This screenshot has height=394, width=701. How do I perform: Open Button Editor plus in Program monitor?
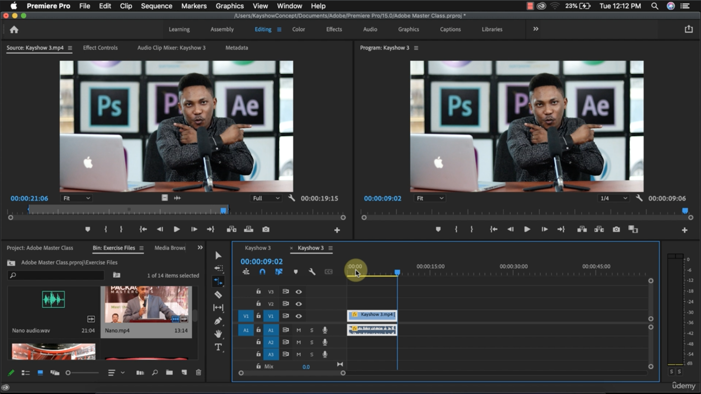click(685, 230)
